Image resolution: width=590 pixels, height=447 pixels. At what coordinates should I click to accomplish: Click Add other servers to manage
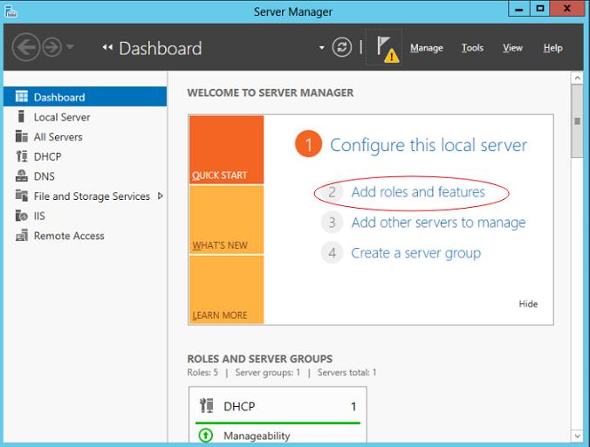pyautogui.click(x=438, y=223)
